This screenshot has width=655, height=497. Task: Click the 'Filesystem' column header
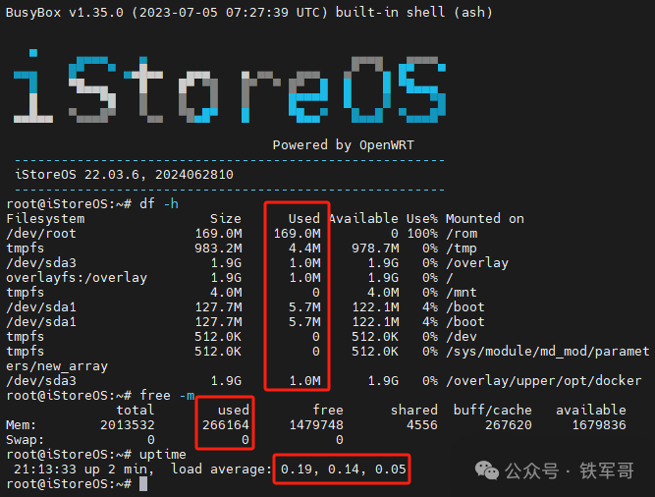click(45, 218)
